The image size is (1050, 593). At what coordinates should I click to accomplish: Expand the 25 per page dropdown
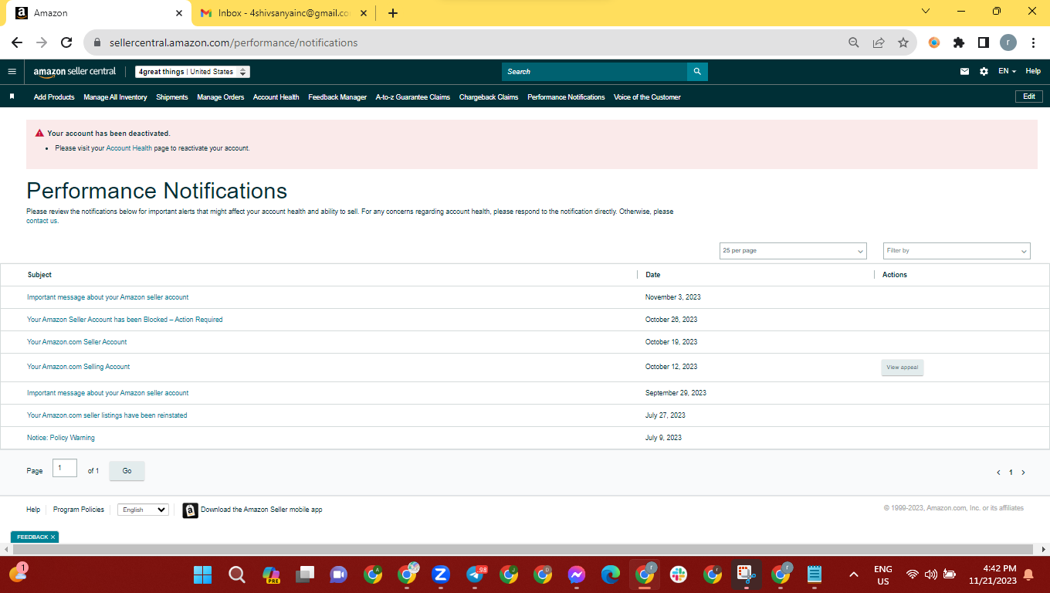click(793, 251)
